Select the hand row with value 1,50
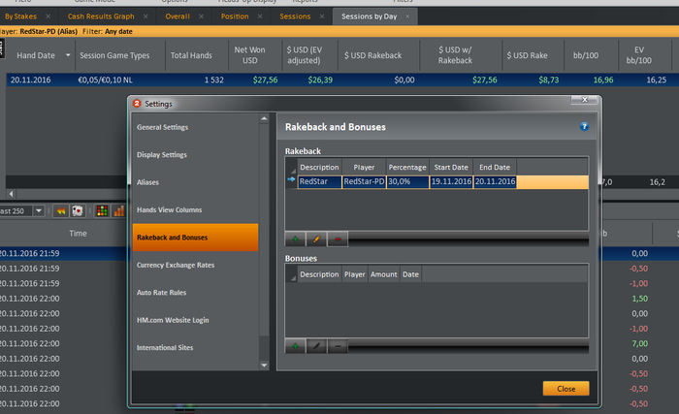Viewport: 679px width, 414px height. click(x=639, y=299)
